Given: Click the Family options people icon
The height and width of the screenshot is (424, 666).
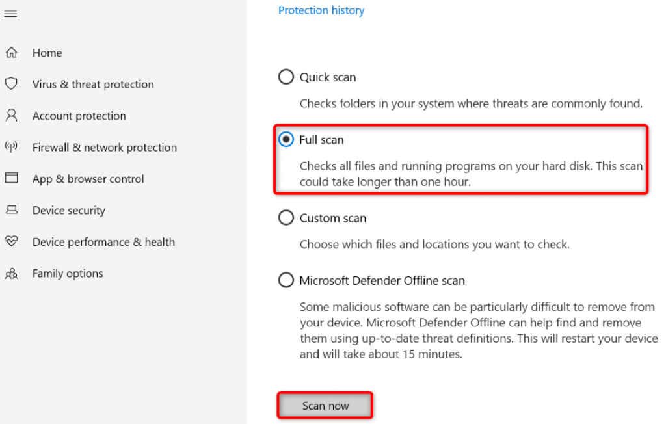Looking at the screenshot, I should tap(11, 274).
